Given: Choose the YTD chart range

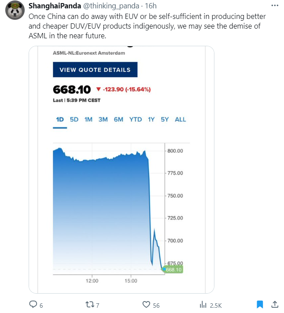Looking at the screenshot, I should (136, 120).
